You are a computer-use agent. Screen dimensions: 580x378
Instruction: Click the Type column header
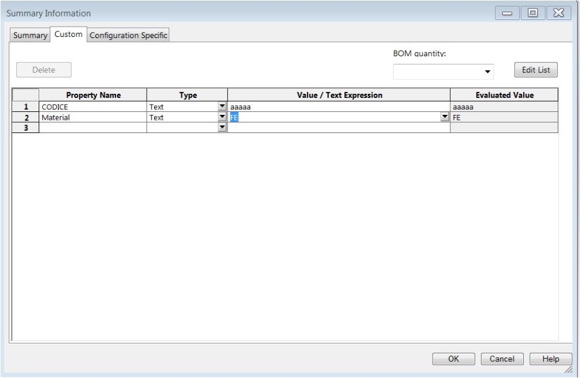pyautogui.click(x=187, y=95)
